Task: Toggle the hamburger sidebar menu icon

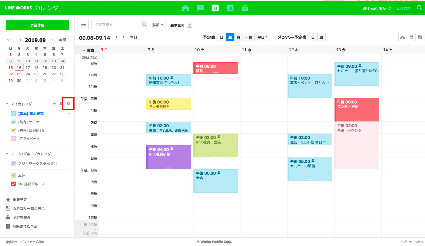Action: point(84,24)
